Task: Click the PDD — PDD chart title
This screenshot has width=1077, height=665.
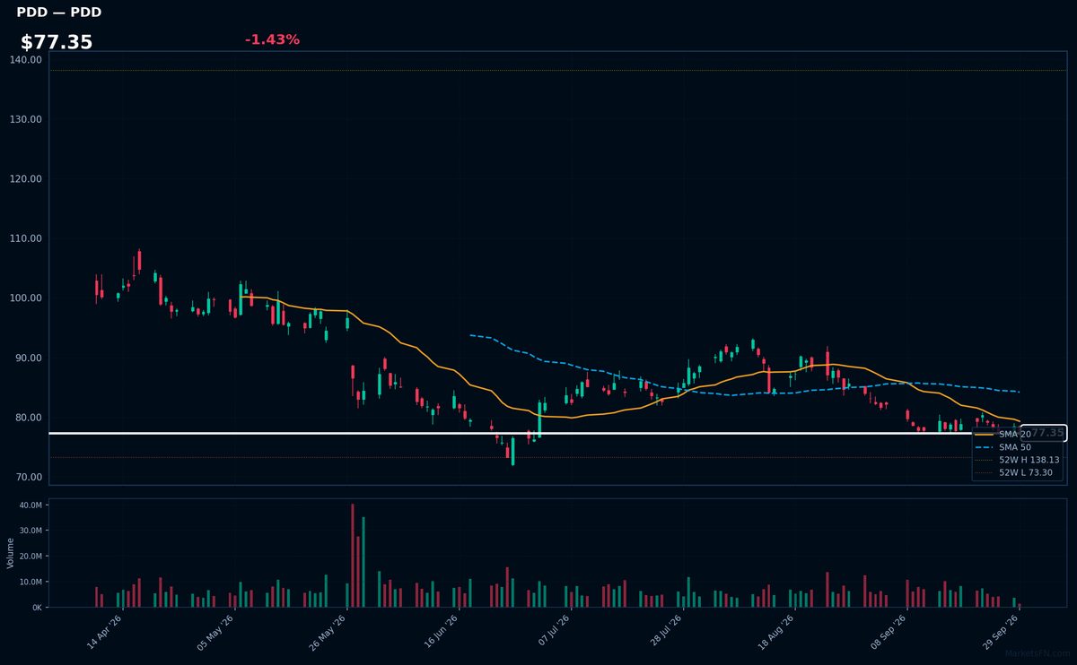Action: click(x=58, y=13)
